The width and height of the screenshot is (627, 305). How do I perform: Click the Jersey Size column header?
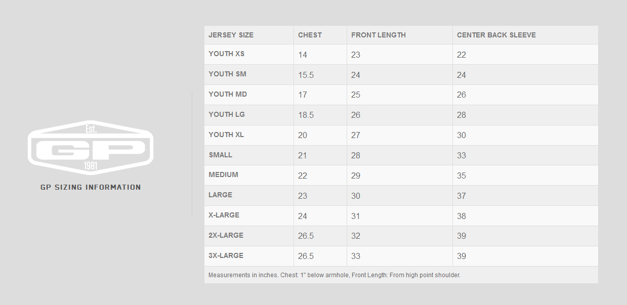pyautogui.click(x=231, y=35)
